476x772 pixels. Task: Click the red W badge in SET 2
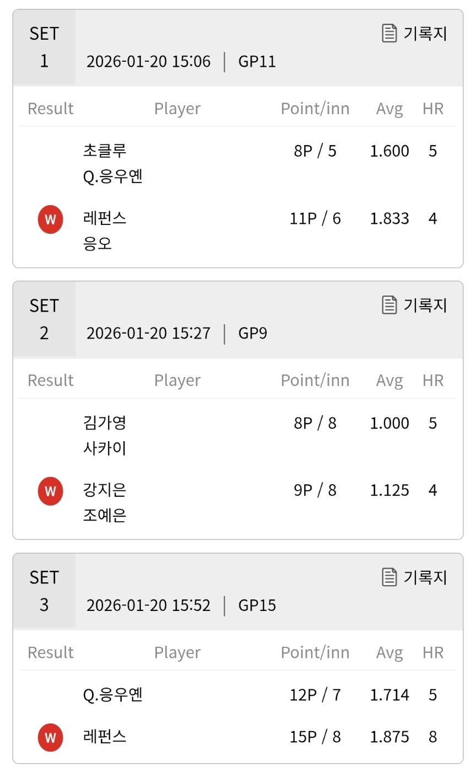pyautogui.click(x=50, y=491)
